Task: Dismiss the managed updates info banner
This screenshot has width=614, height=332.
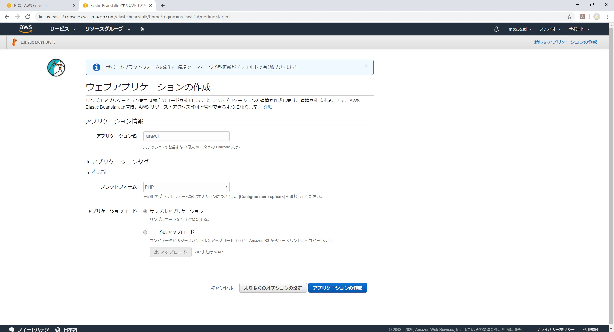Action: [366, 66]
